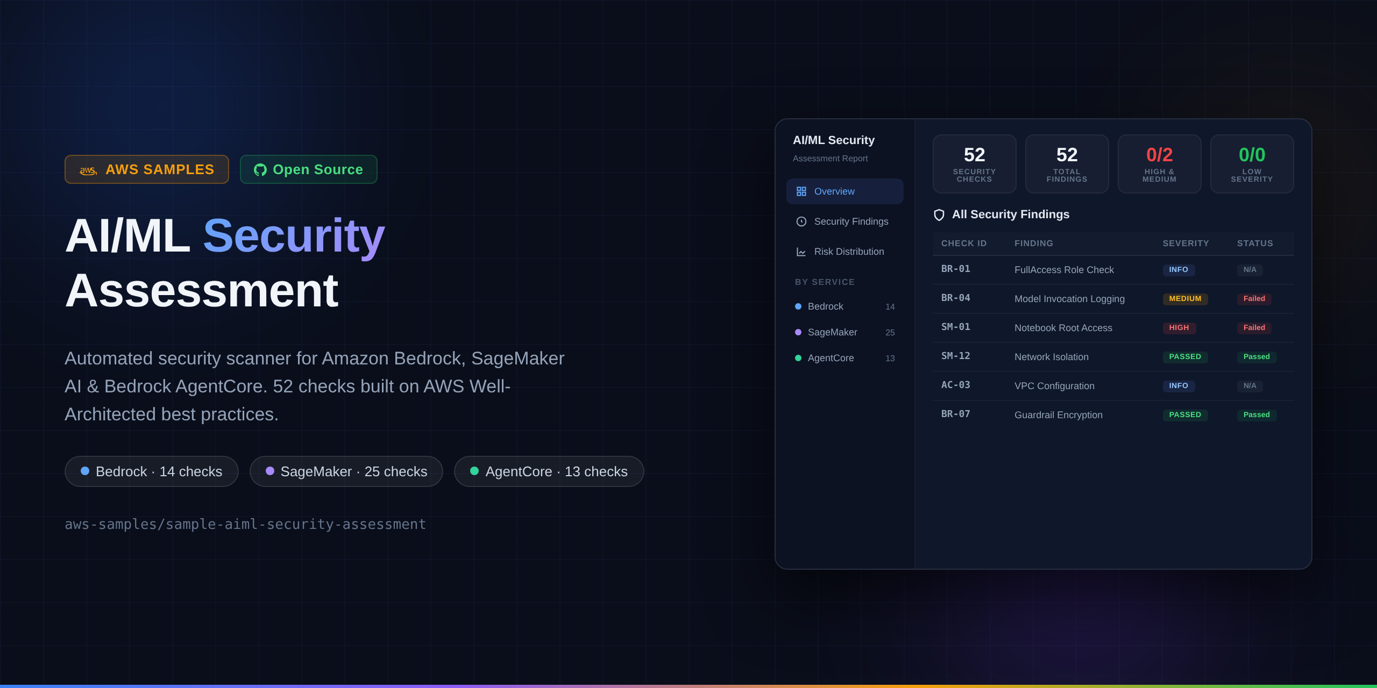The width and height of the screenshot is (1377, 688).
Task: Open the Risk Distribution chart icon
Action: click(802, 251)
